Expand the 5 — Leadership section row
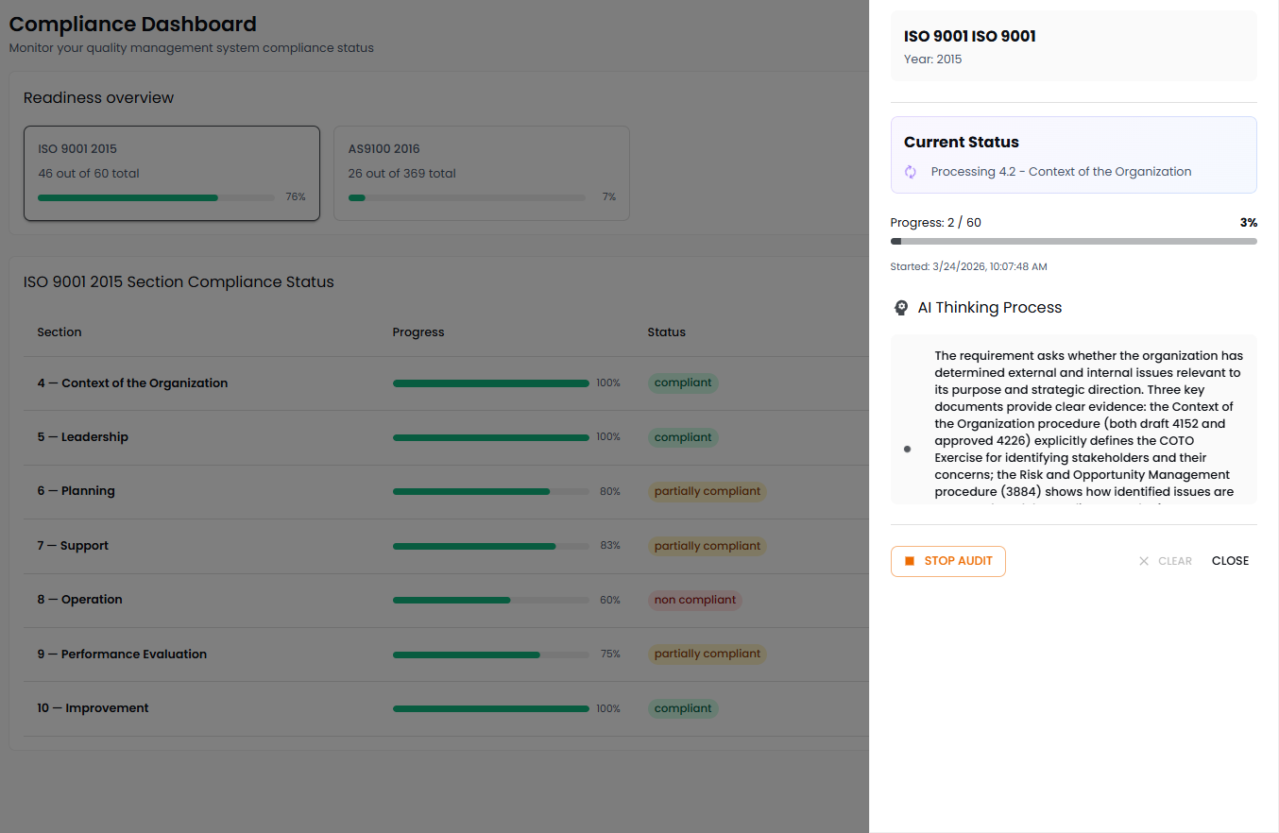Screen dimensions: 1279x833 (x=83, y=436)
